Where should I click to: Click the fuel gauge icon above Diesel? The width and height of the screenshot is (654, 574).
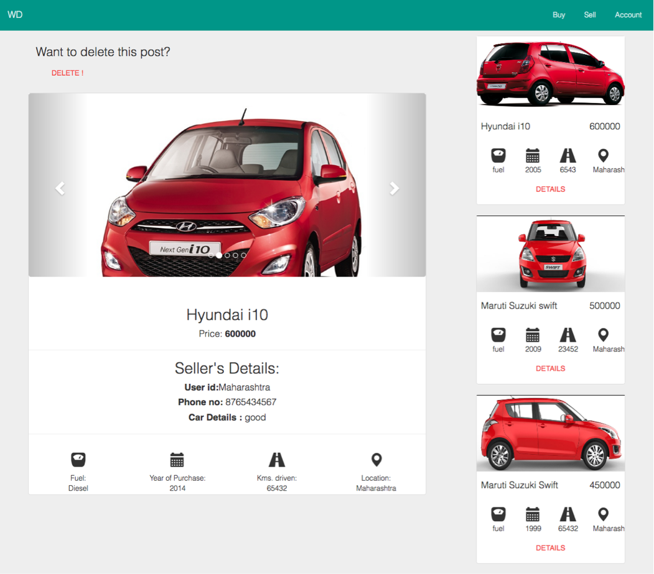pos(78,460)
